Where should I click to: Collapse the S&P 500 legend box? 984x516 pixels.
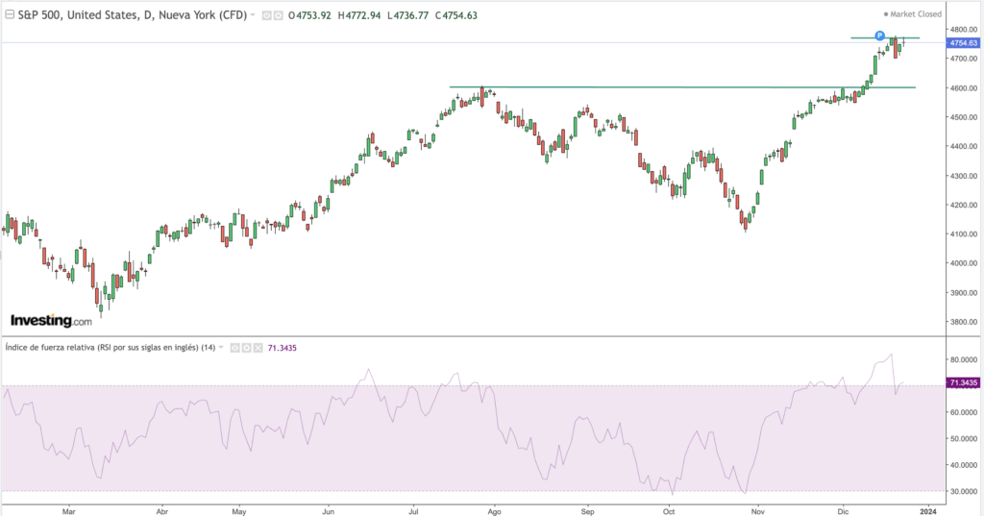(9, 14)
